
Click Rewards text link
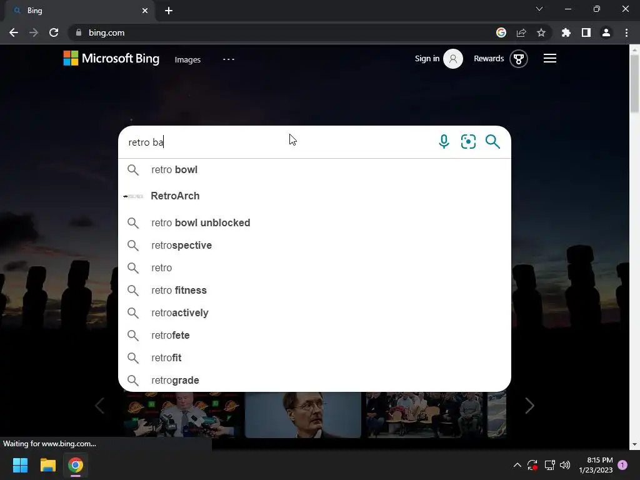point(489,58)
